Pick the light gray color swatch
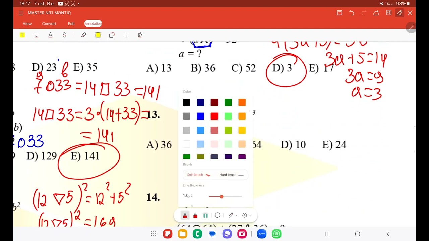 (x=186, y=130)
